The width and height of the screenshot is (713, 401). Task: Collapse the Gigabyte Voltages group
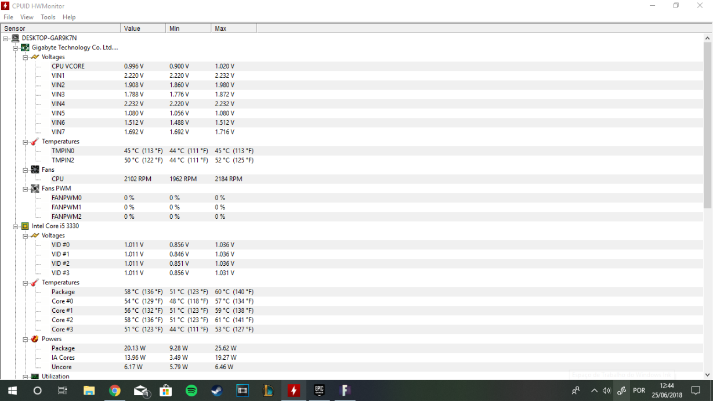point(26,57)
